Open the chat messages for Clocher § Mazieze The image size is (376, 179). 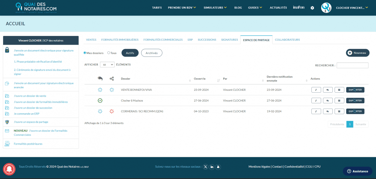click(327, 101)
